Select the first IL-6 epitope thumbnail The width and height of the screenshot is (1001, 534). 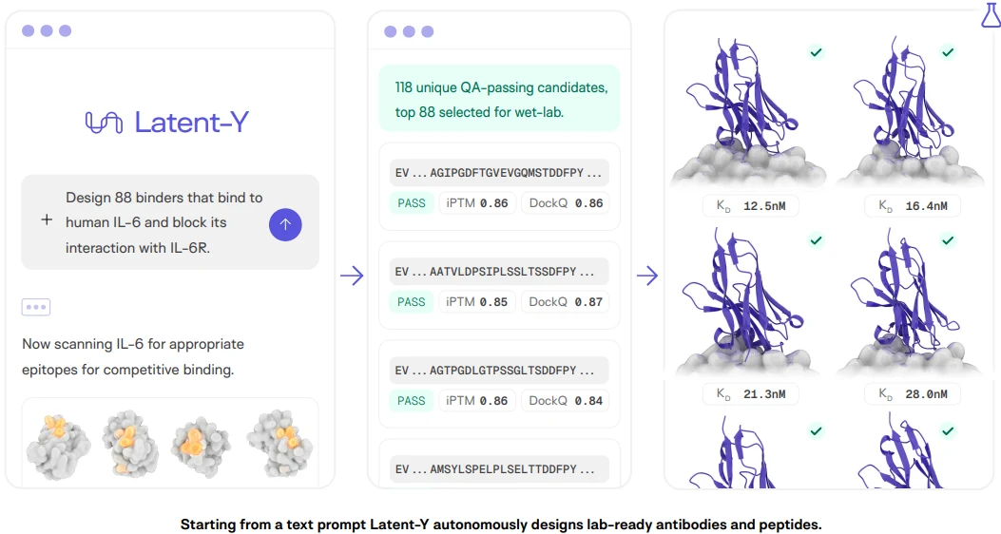tap(58, 445)
